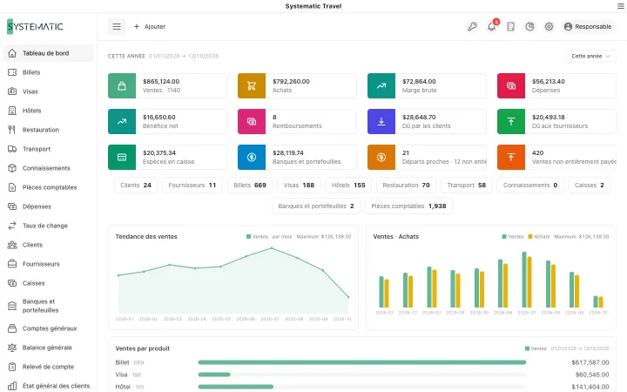Click the $16,650.60 Bénéfice net value
The height and width of the screenshot is (392, 627).
(x=159, y=118)
